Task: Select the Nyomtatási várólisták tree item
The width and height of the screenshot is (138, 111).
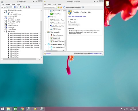Action: coord(14,20)
